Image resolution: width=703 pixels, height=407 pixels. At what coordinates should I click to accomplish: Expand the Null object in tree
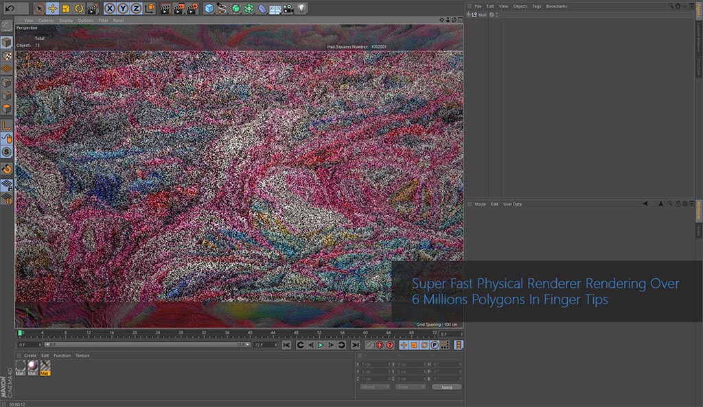tap(469, 14)
